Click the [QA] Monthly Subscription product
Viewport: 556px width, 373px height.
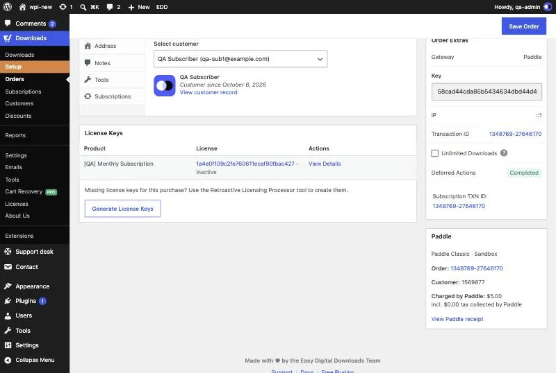click(118, 164)
